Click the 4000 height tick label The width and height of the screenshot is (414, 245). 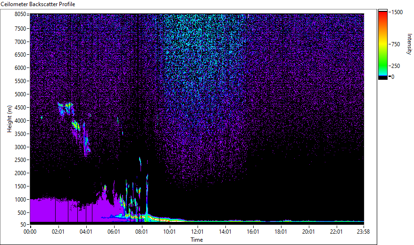click(x=20, y=121)
